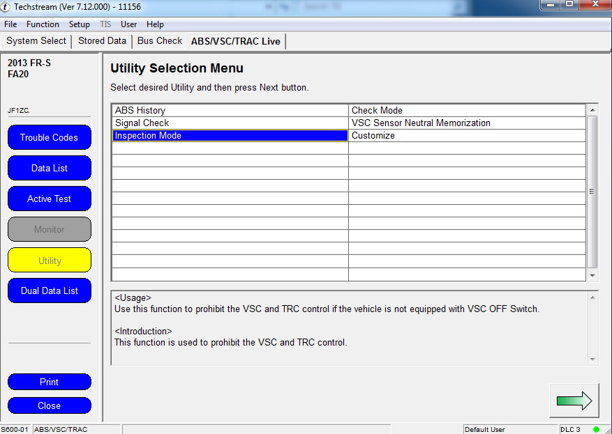Click the Techstream app icon in title bar

pos(6,7)
